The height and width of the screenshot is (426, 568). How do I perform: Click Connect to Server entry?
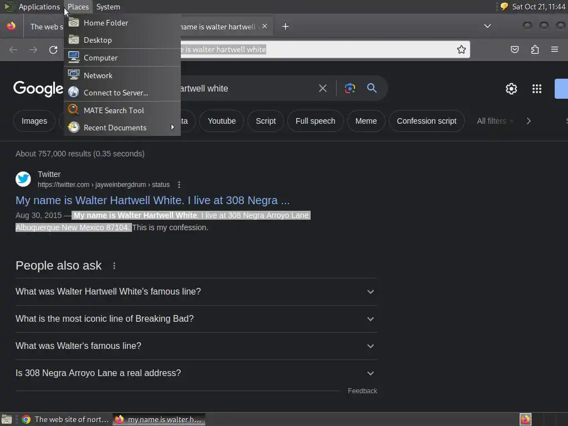tap(122, 93)
